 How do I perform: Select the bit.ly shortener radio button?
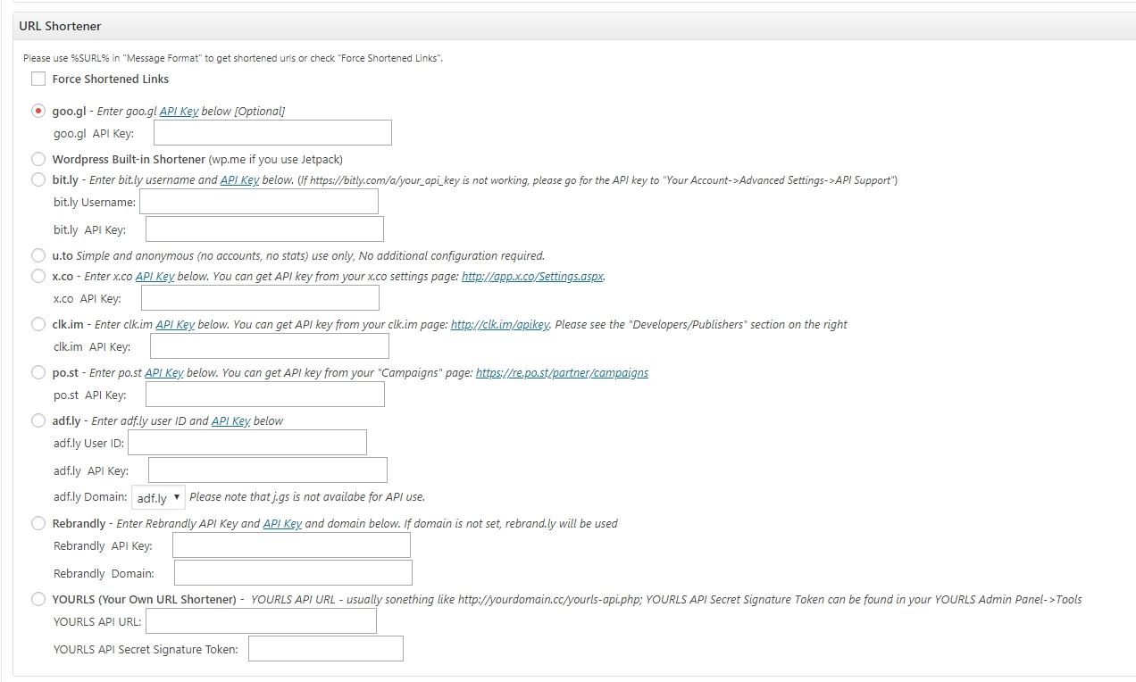click(38, 179)
